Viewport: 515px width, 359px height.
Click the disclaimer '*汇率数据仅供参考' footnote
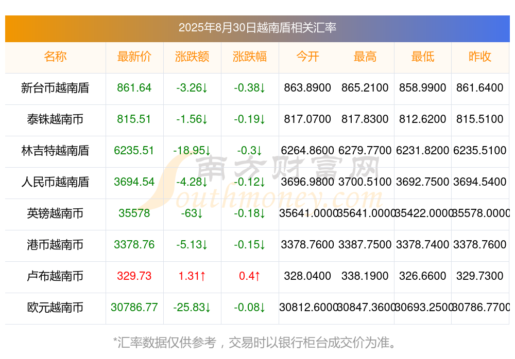coord(165,343)
